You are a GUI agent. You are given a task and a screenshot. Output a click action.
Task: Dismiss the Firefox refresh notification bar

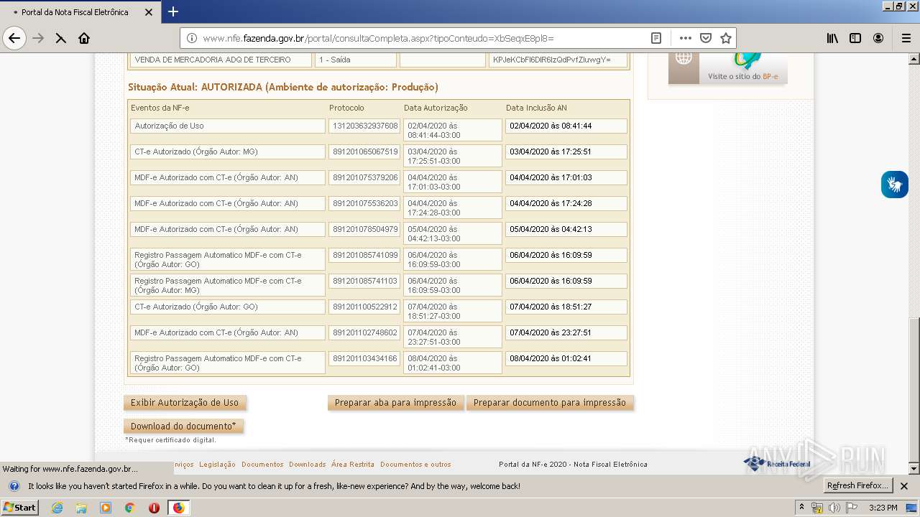click(x=904, y=486)
